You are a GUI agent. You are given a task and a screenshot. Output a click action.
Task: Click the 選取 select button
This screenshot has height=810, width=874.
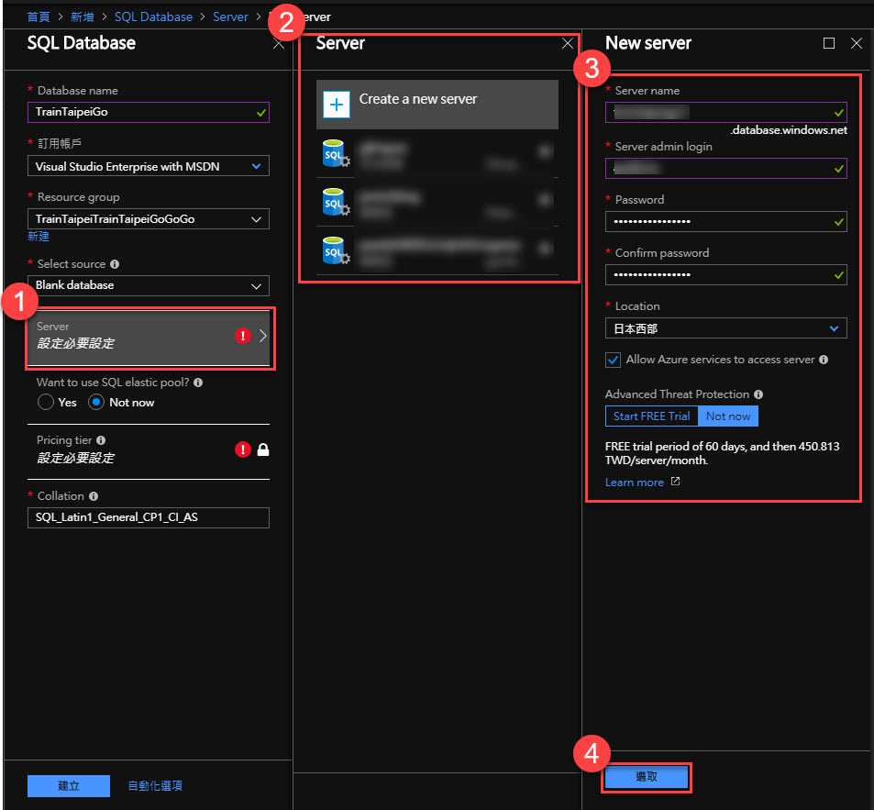click(x=647, y=777)
